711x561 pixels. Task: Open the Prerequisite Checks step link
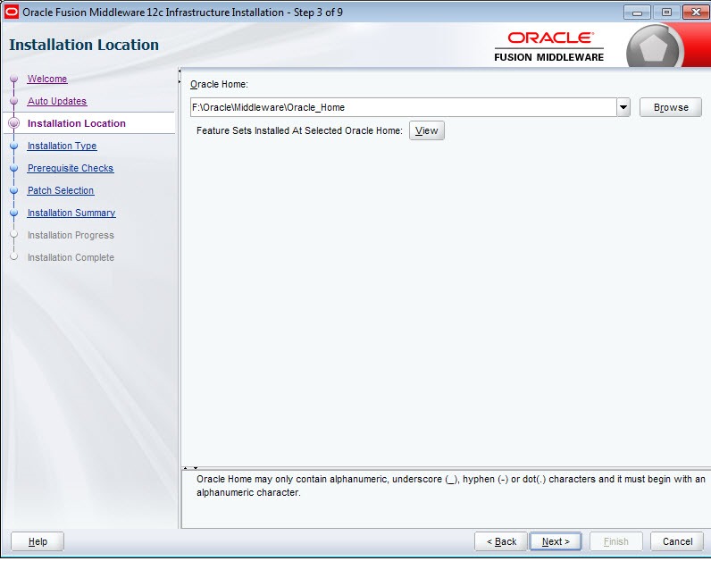click(71, 168)
